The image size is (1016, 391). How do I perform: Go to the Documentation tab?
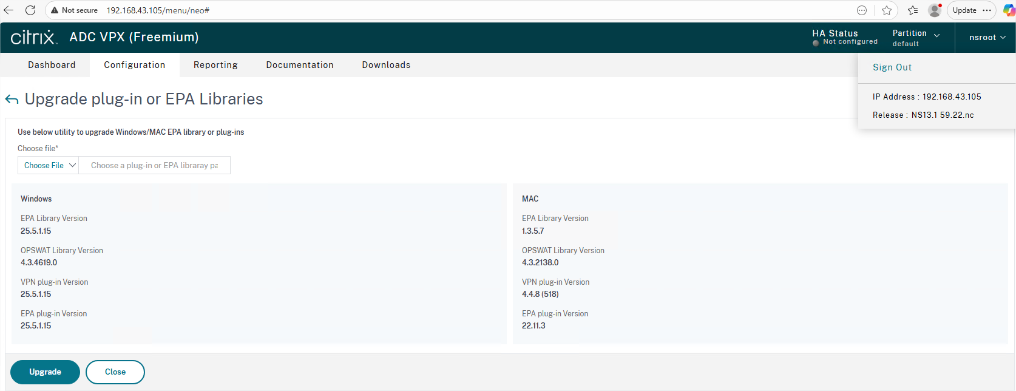300,65
